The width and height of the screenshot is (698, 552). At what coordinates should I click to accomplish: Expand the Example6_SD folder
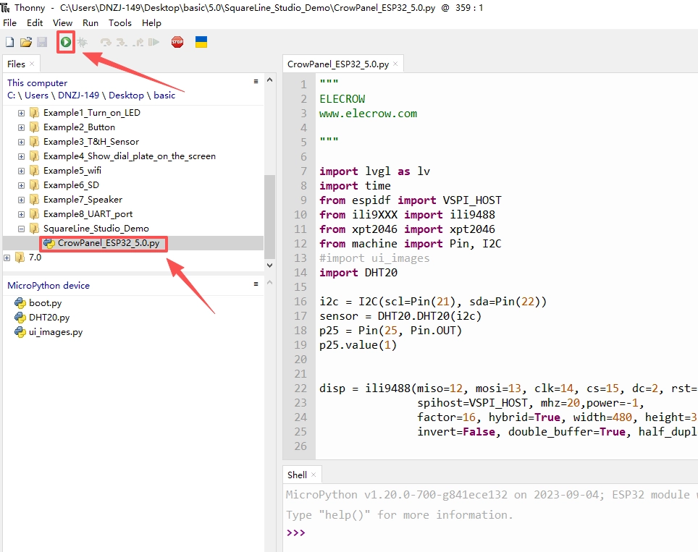[x=22, y=185]
